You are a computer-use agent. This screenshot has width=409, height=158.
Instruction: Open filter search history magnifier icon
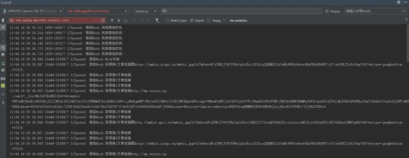(x=165, y=11)
